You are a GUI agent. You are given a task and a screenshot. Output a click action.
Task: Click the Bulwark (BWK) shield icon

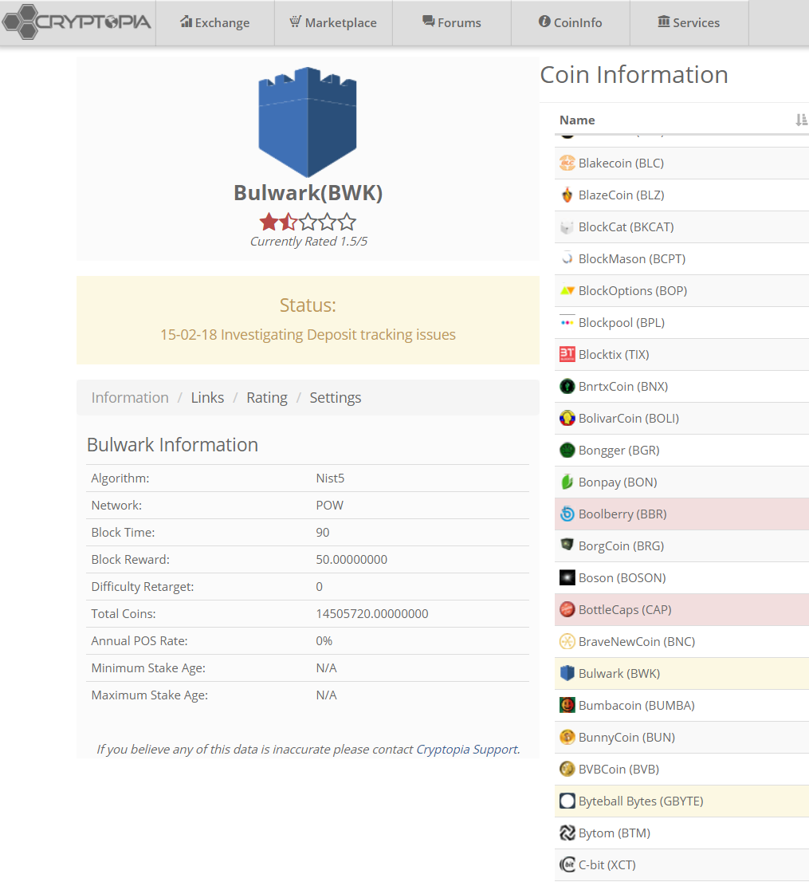(567, 673)
